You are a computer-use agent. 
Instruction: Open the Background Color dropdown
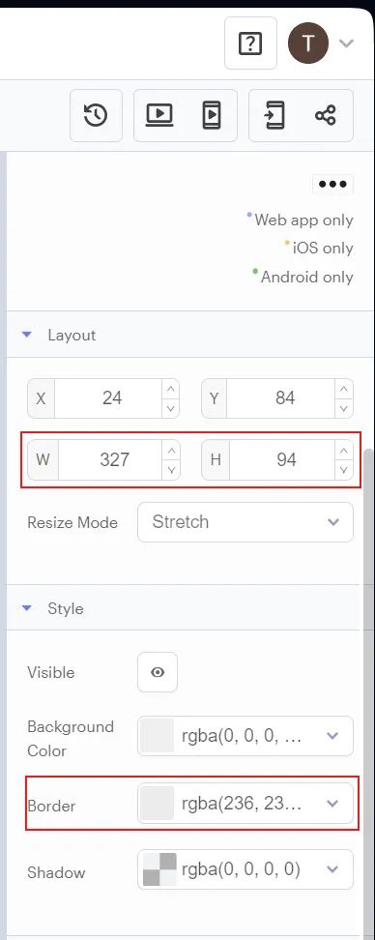click(245, 736)
